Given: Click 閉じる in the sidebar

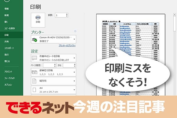Looking at the screenshot, I should coord(7,61).
